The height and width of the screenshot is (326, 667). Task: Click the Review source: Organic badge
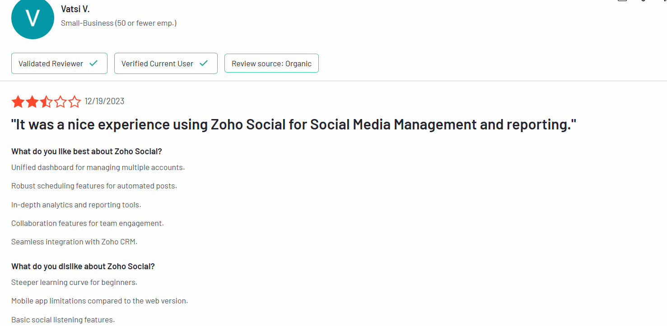point(271,64)
